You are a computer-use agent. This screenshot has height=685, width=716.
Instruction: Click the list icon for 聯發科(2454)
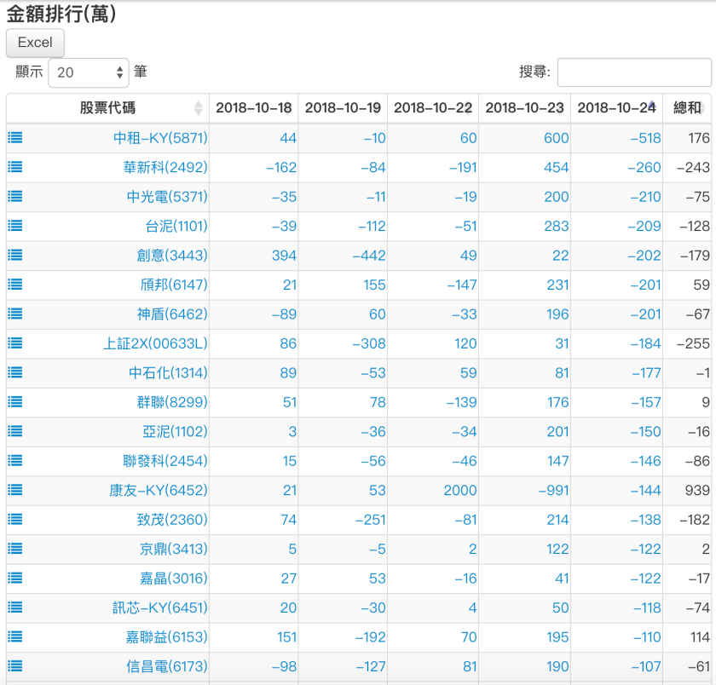(x=14, y=460)
